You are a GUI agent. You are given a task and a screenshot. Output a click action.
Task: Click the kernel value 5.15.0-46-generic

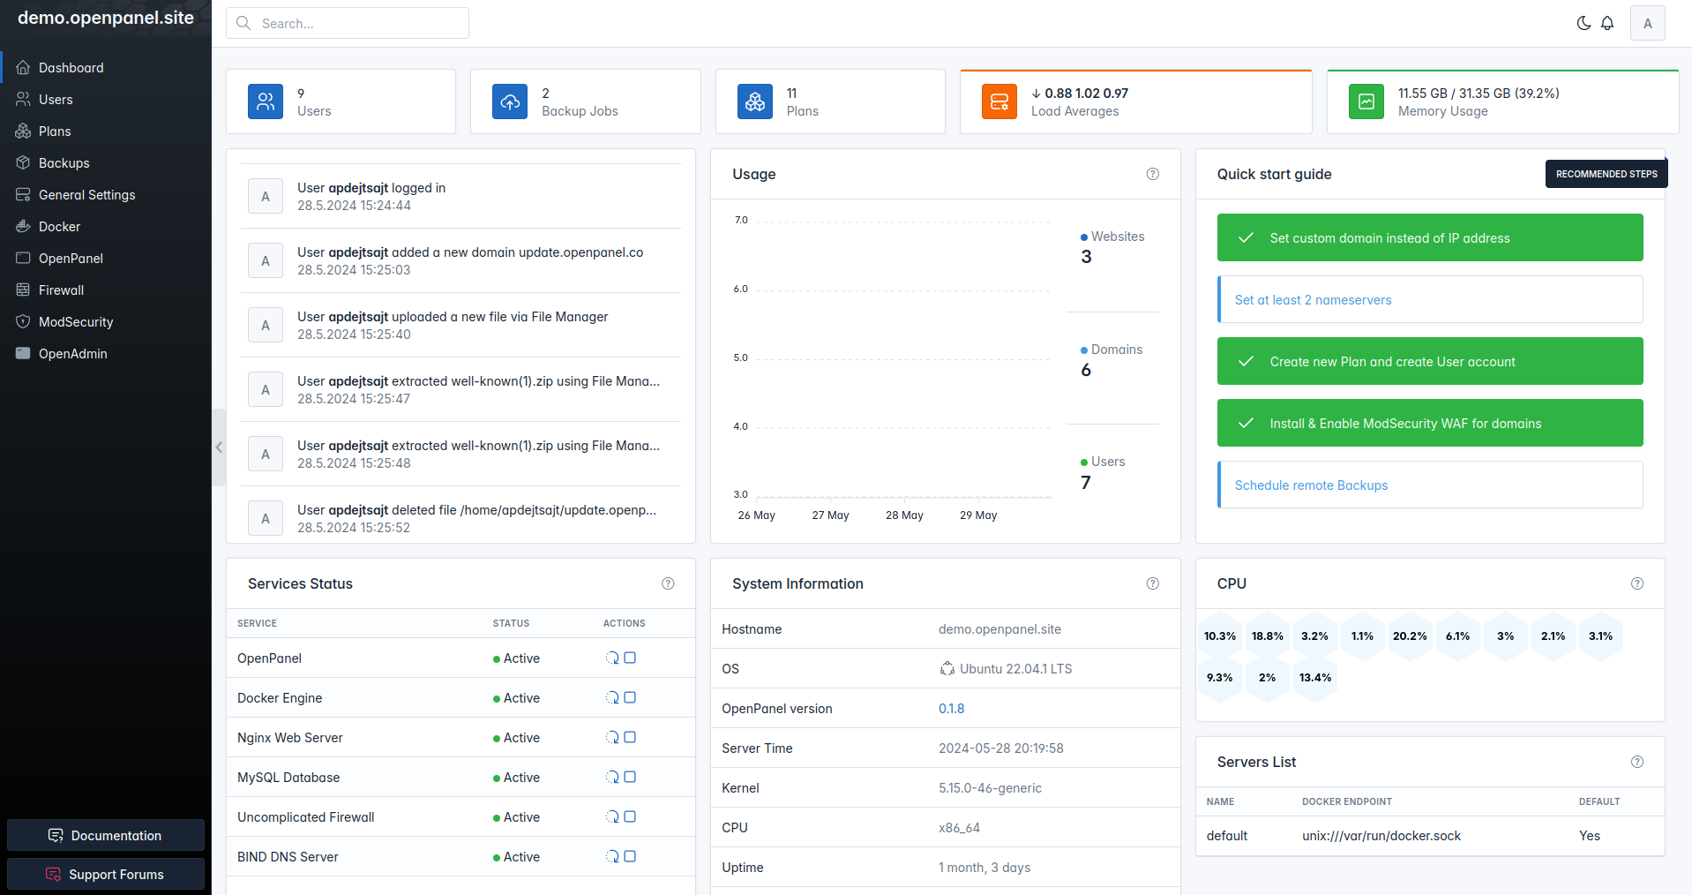(x=990, y=788)
